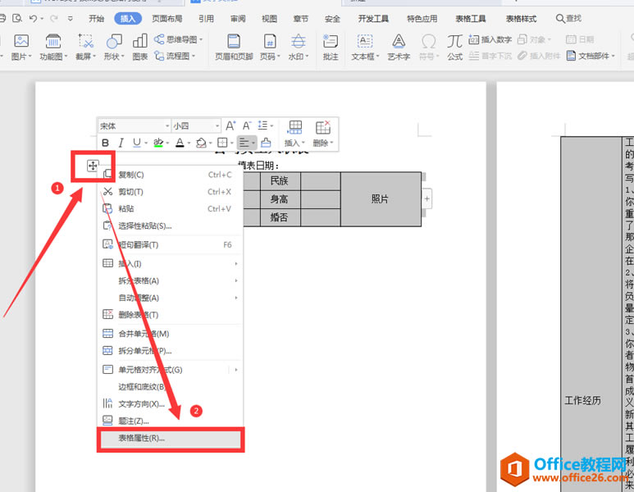Image resolution: width=634 pixels, height=492 pixels.
Task: Choose 粘贴 from context menu
Action: (171, 208)
